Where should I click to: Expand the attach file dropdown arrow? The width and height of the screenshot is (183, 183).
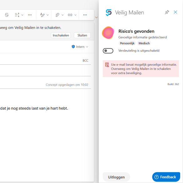(x=63, y=15)
